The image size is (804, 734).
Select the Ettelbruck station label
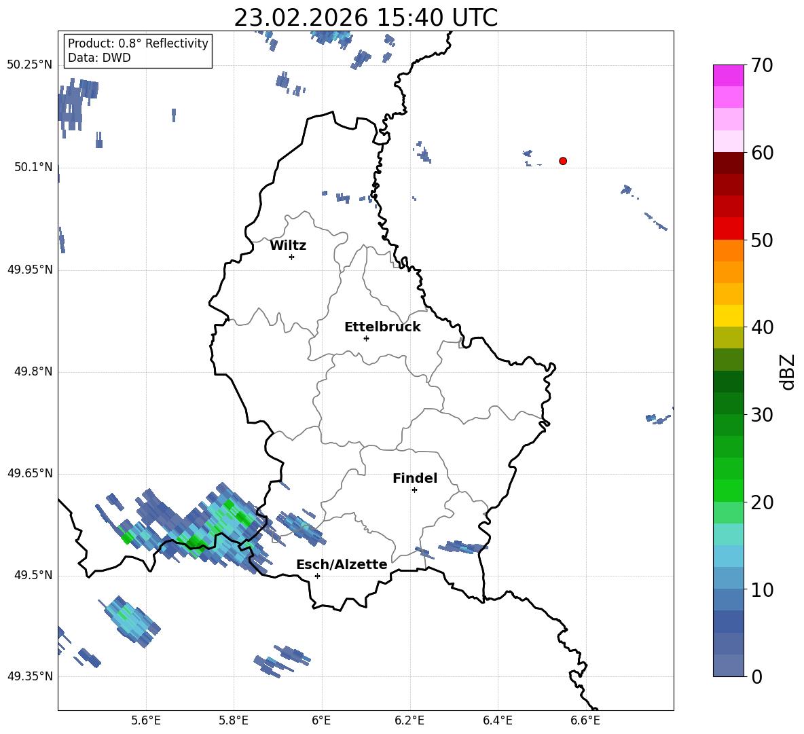click(x=382, y=327)
